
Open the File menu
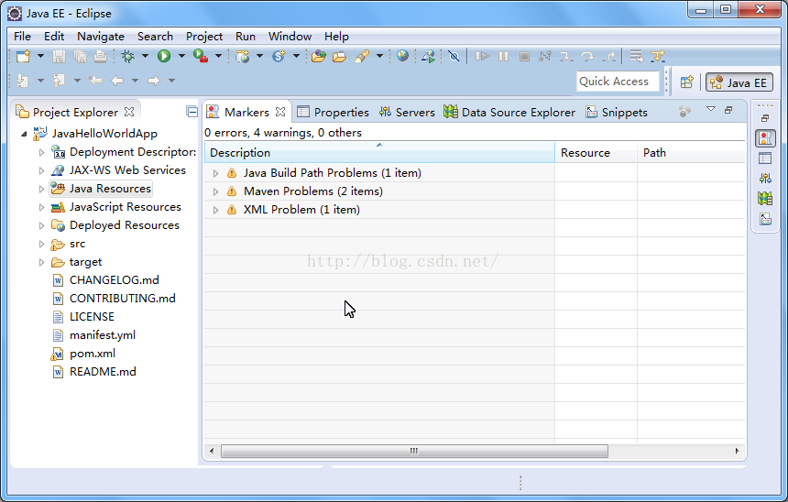coord(22,36)
